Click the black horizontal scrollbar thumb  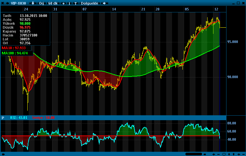pyautogui.click(x=194, y=154)
